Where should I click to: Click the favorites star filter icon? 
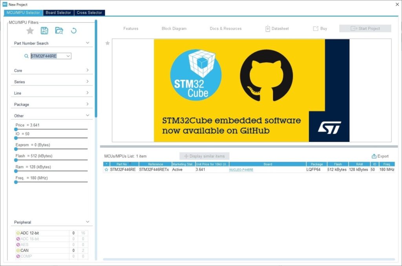coord(30,31)
